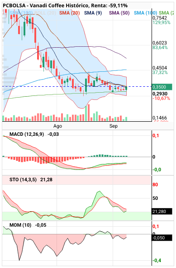Click the MOM (10) indicator label

coord(20,225)
